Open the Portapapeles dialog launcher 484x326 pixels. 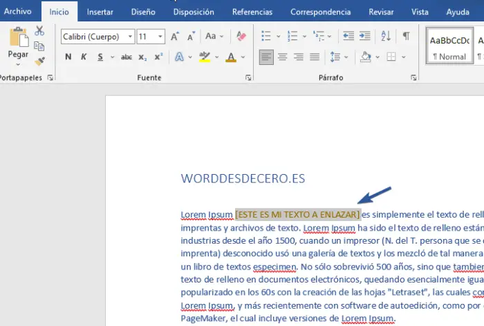tap(50, 78)
